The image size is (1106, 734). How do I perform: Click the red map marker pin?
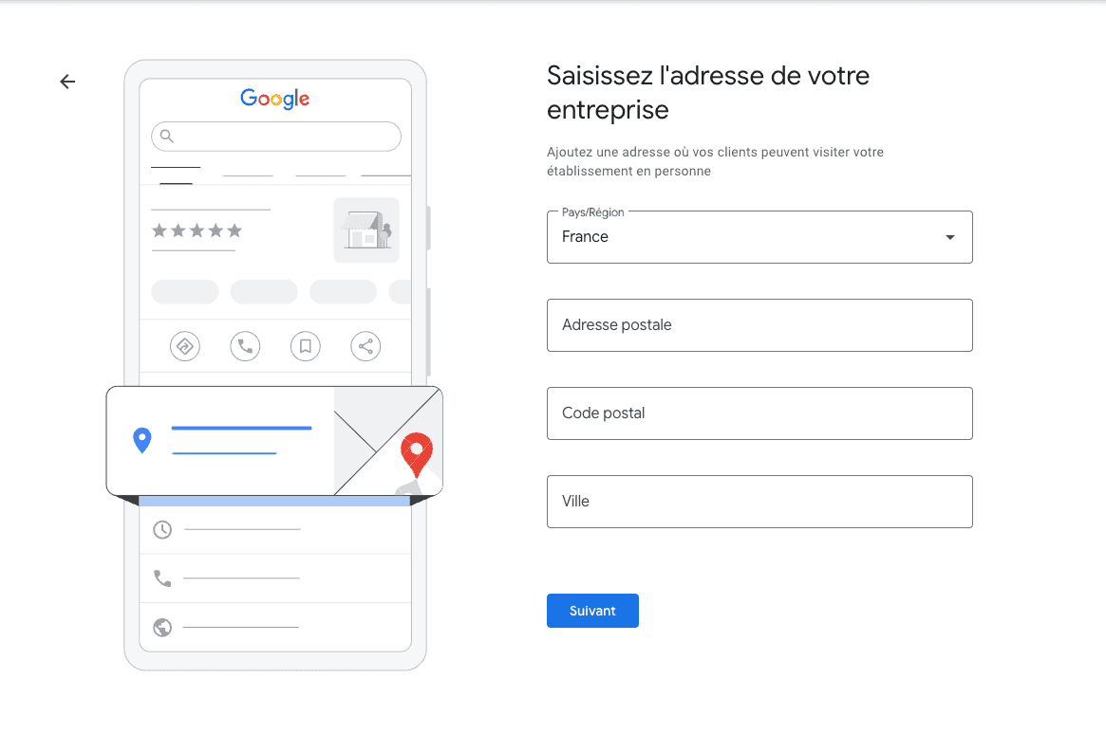(417, 454)
